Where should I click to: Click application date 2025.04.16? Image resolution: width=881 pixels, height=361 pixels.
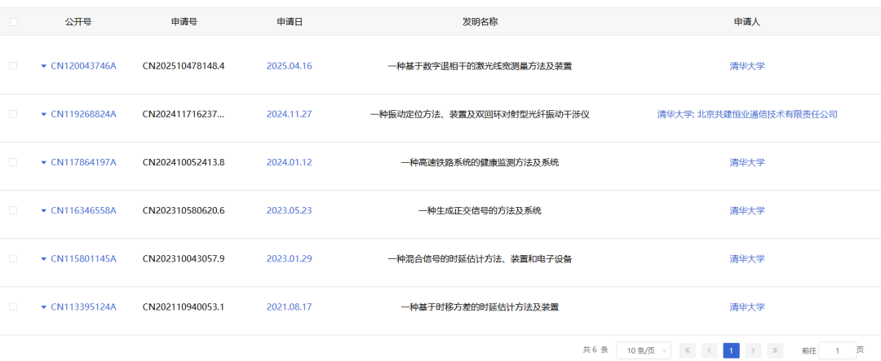[290, 66]
